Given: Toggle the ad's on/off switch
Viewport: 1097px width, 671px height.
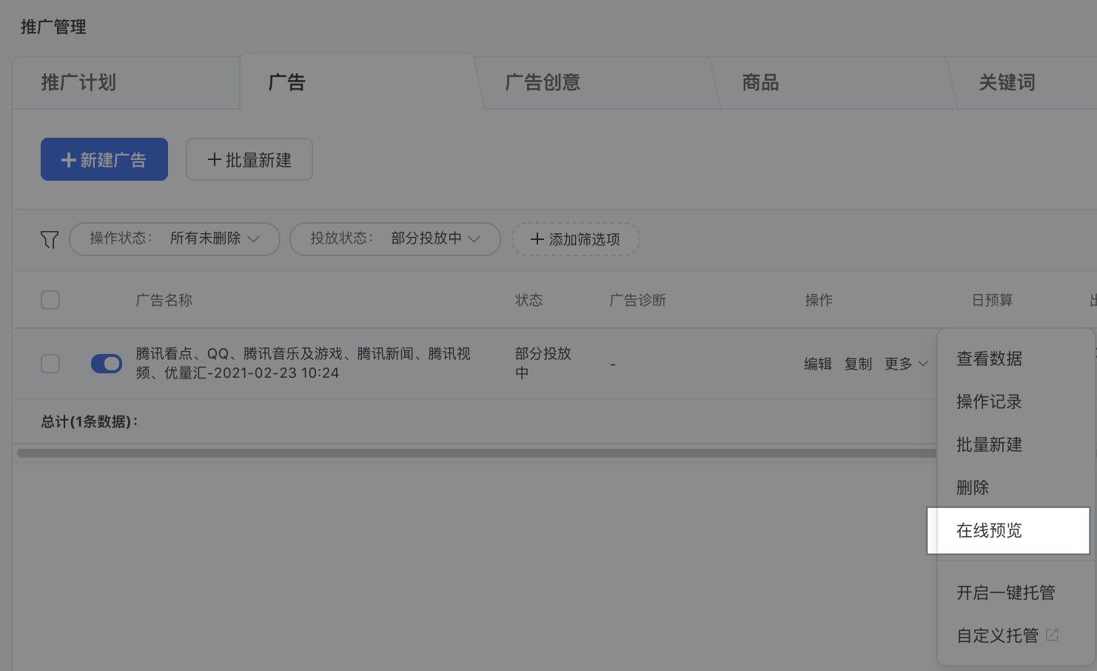Looking at the screenshot, I should coord(107,364).
